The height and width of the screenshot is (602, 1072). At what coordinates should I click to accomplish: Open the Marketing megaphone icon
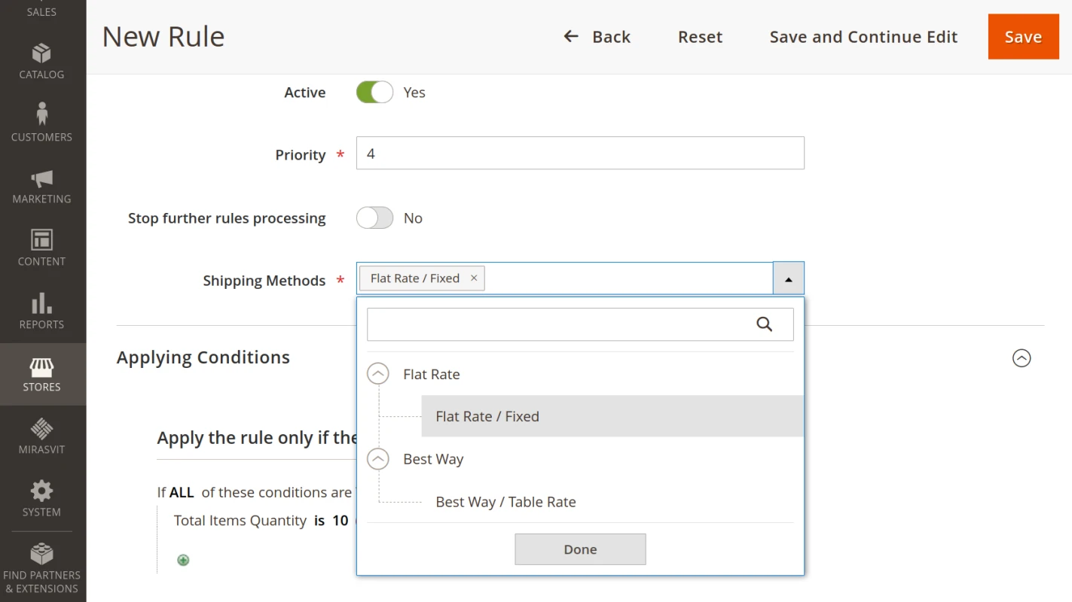41,179
